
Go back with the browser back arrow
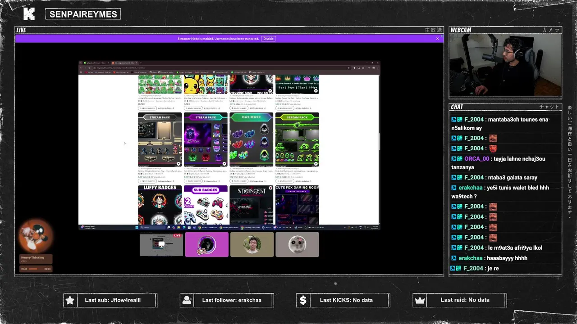[81, 68]
